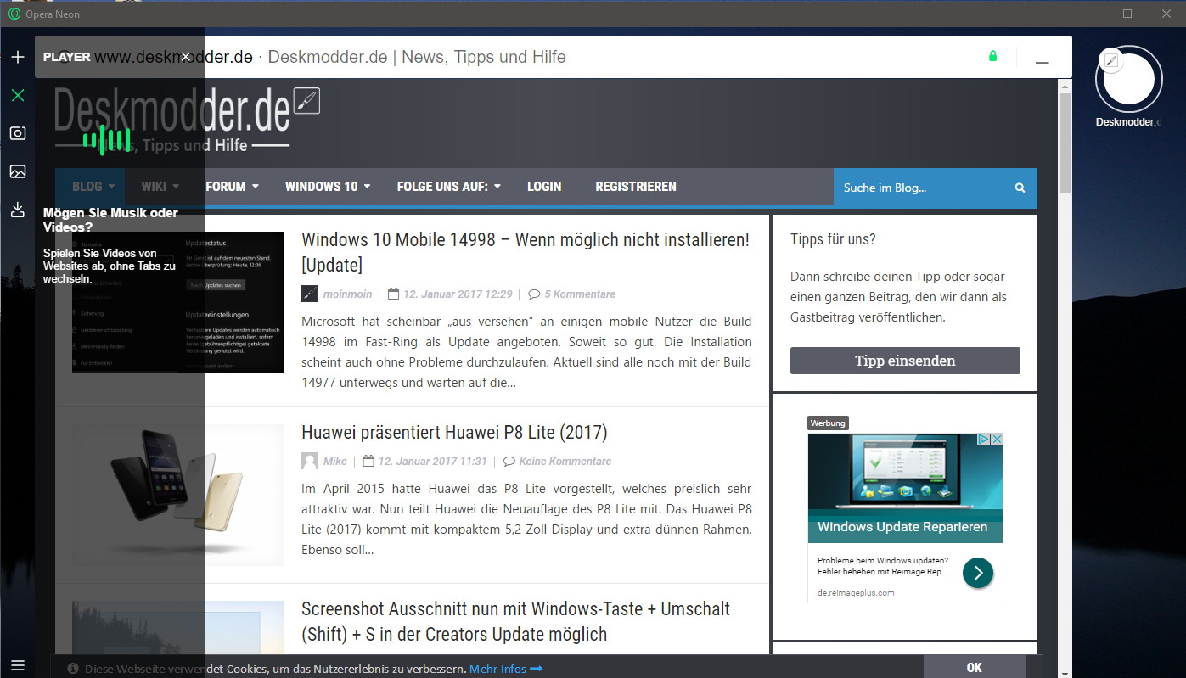
Task: Click the AdChoices icon on the ad
Action: [x=983, y=440]
